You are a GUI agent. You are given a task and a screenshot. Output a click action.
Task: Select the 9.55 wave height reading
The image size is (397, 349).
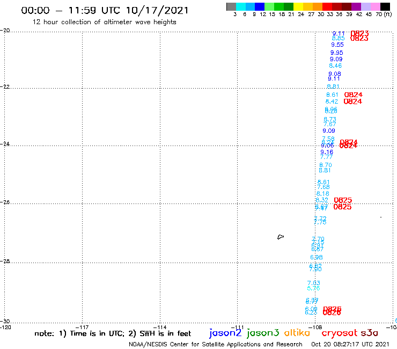337,45
